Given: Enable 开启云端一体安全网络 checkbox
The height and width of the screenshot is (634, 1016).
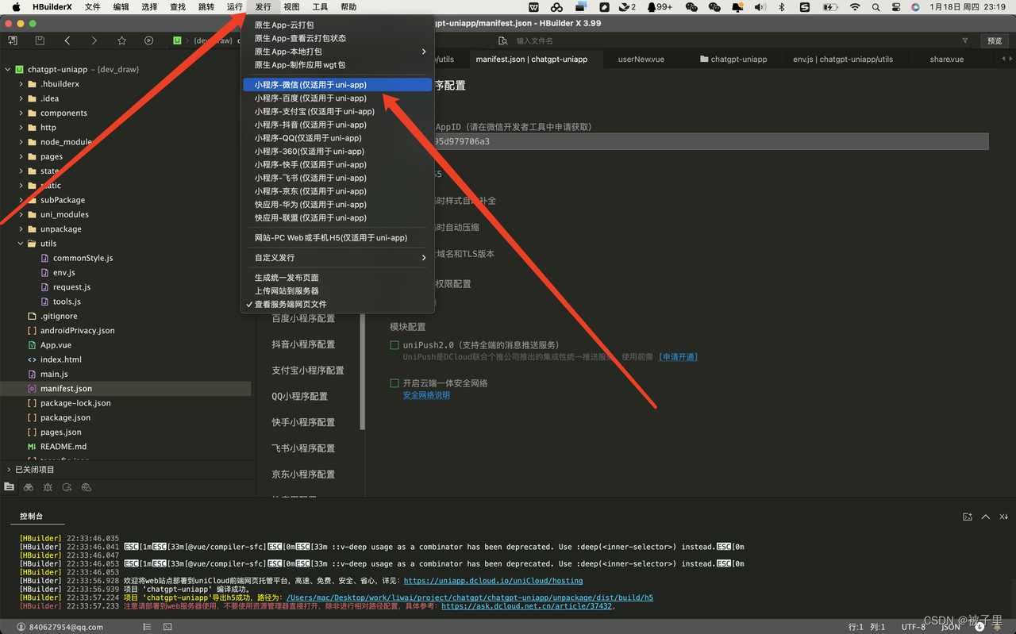Looking at the screenshot, I should [x=394, y=383].
